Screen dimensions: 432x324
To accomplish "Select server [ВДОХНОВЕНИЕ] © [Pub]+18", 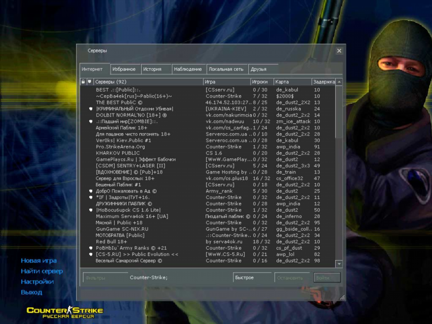I will click(x=208, y=172).
